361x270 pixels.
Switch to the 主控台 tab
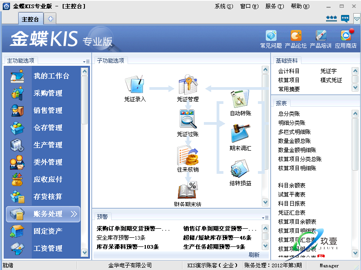30,19
